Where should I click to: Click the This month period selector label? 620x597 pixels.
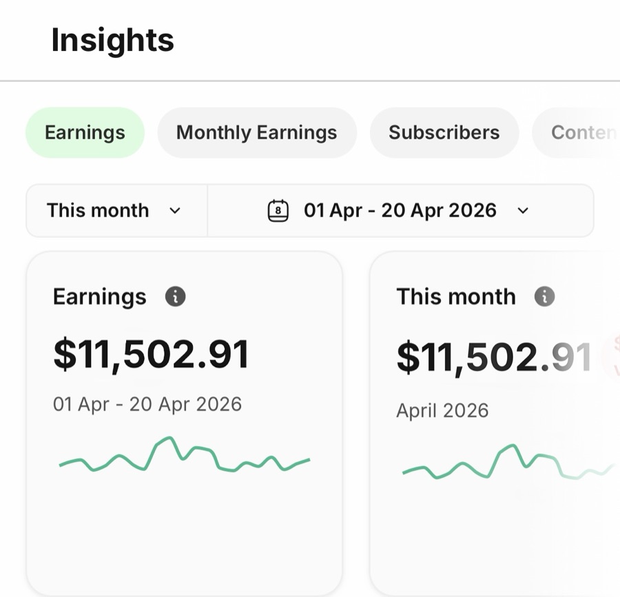point(98,210)
